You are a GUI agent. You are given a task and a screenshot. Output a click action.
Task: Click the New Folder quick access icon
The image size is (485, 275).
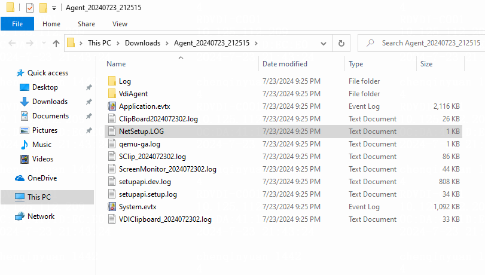43,7
